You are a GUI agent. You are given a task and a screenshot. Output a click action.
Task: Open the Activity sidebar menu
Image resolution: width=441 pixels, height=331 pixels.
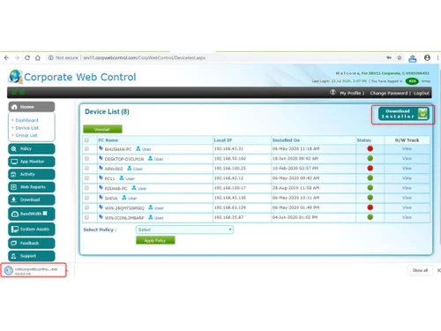coord(32,174)
